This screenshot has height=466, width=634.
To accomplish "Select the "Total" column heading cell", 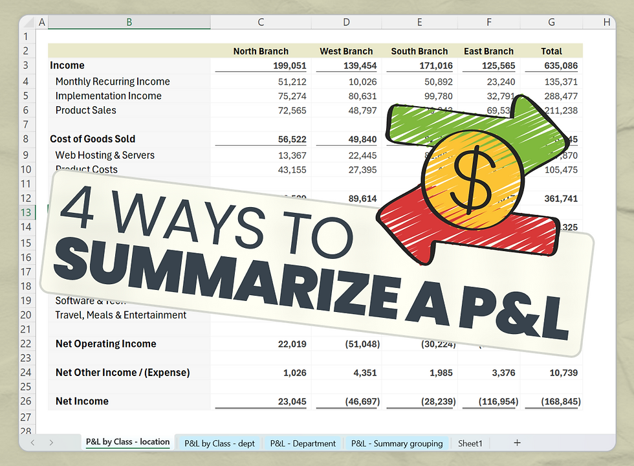I will coord(551,51).
